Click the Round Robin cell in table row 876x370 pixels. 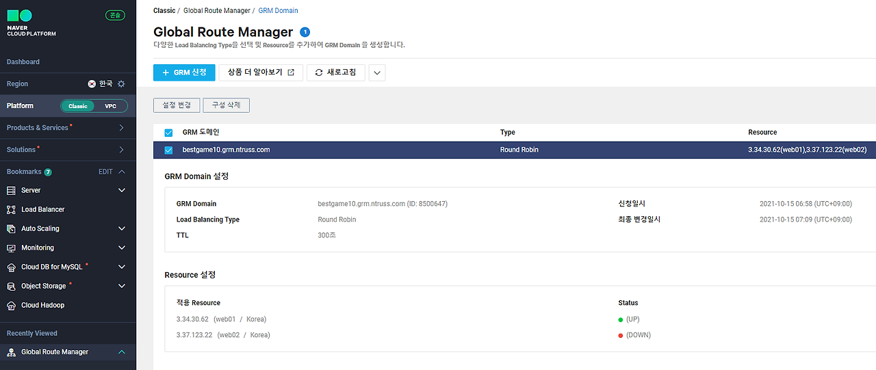519,150
